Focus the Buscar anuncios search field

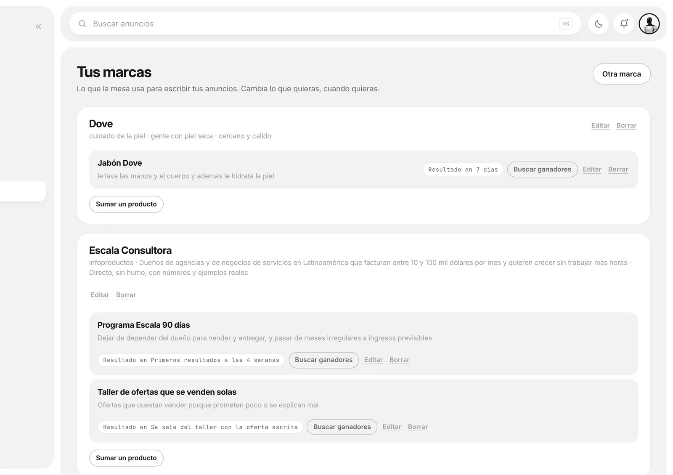coord(325,24)
